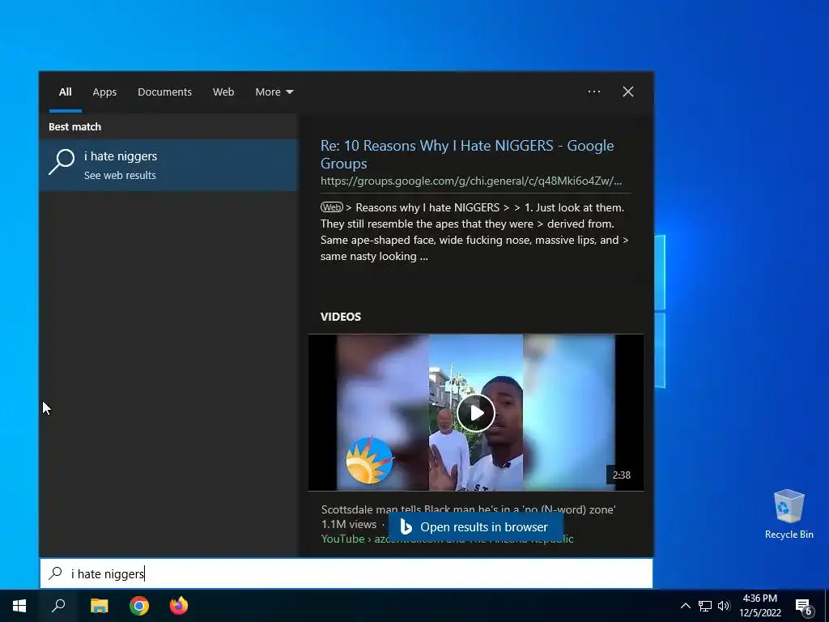Expand the More filter dropdown
The image size is (829, 622).
(274, 92)
